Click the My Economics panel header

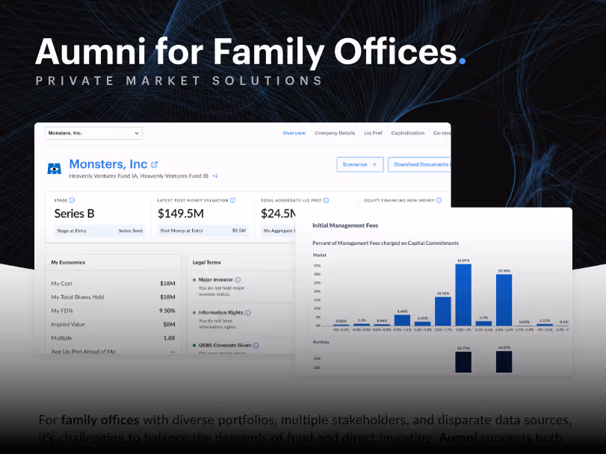114,263
